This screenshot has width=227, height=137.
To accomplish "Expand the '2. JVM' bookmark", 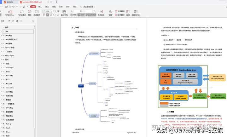I will pyautogui.click(x=1, y=31).
